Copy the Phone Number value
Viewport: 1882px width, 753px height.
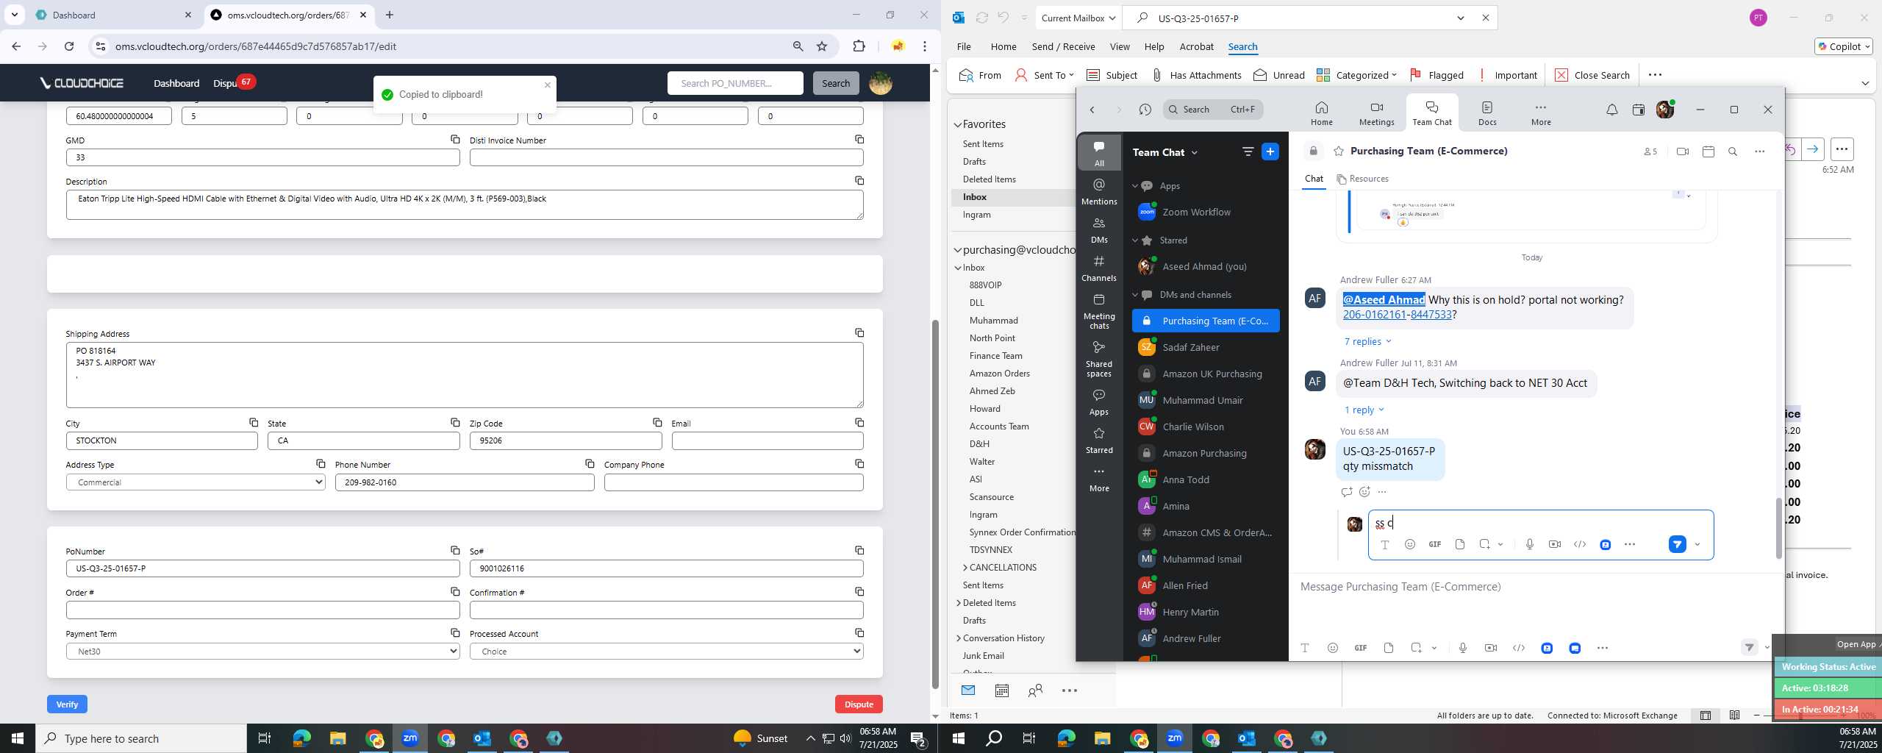tap(589, 463)
